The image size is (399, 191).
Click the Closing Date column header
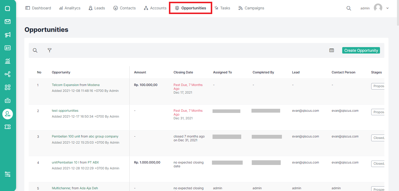183,72
